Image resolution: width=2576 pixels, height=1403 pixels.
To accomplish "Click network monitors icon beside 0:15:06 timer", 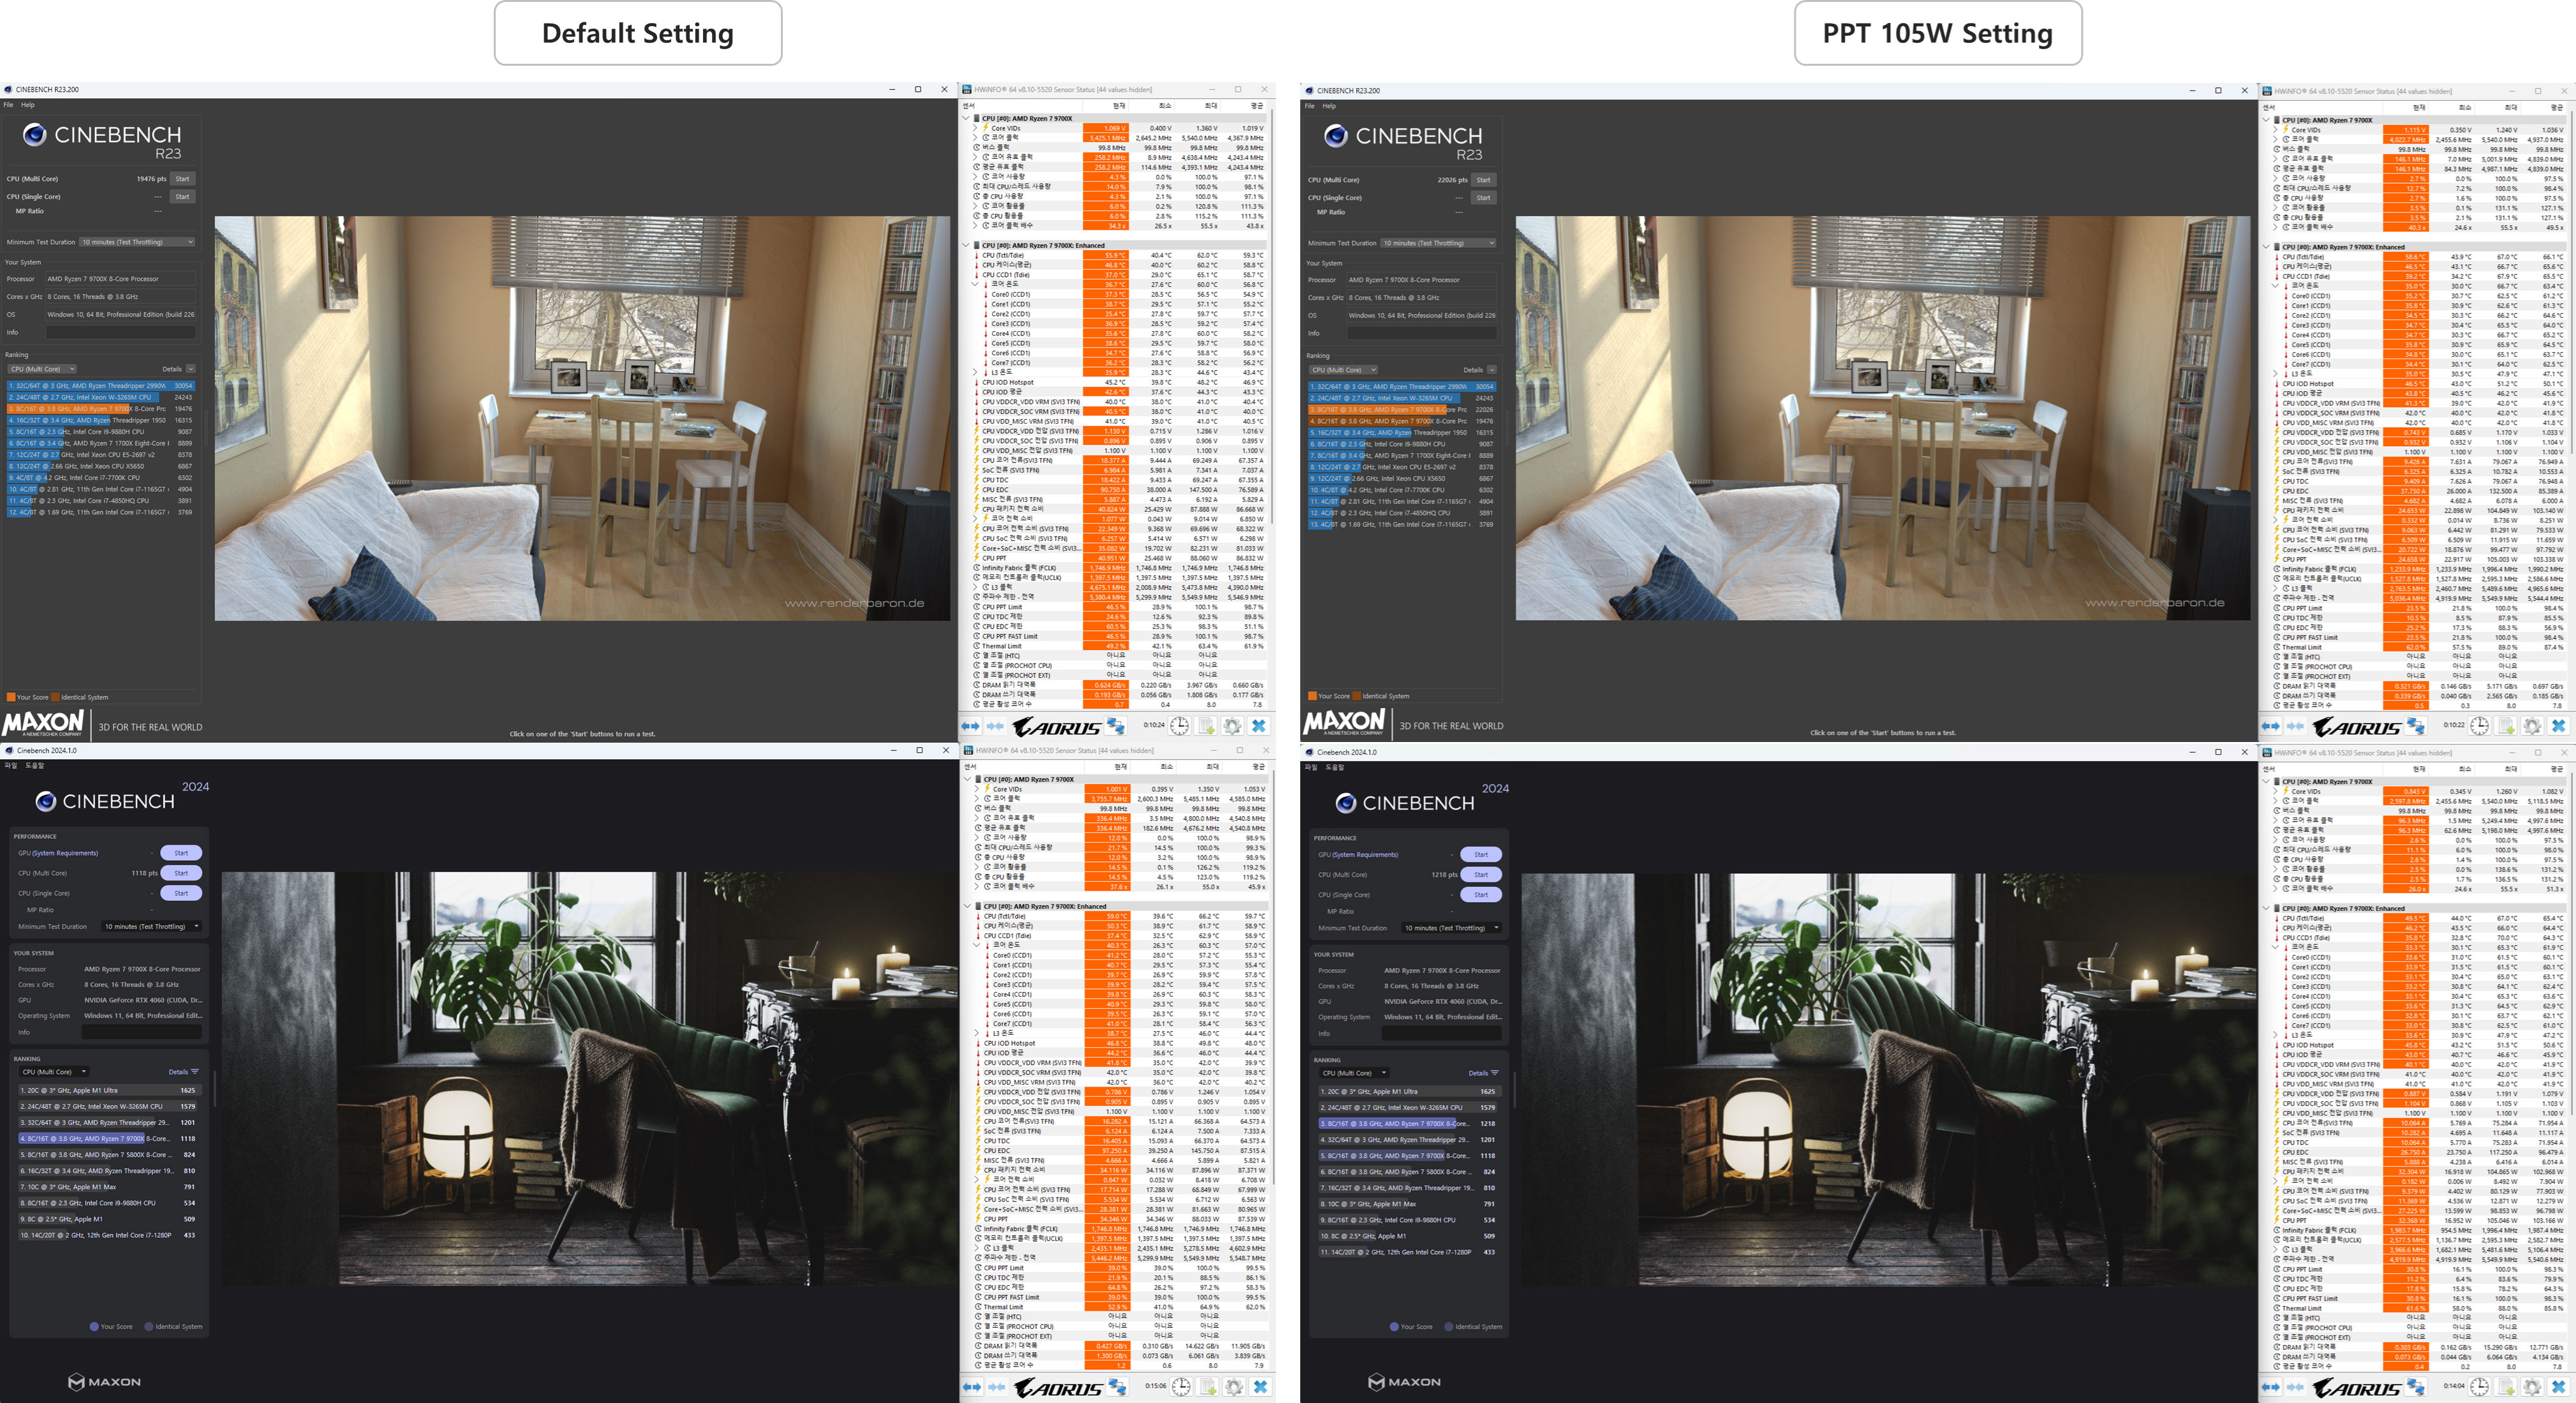I will tap(1117, 1387).
